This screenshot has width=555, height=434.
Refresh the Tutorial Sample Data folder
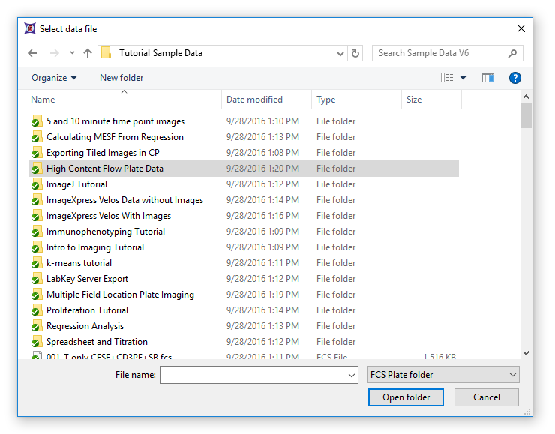(355, 53)
